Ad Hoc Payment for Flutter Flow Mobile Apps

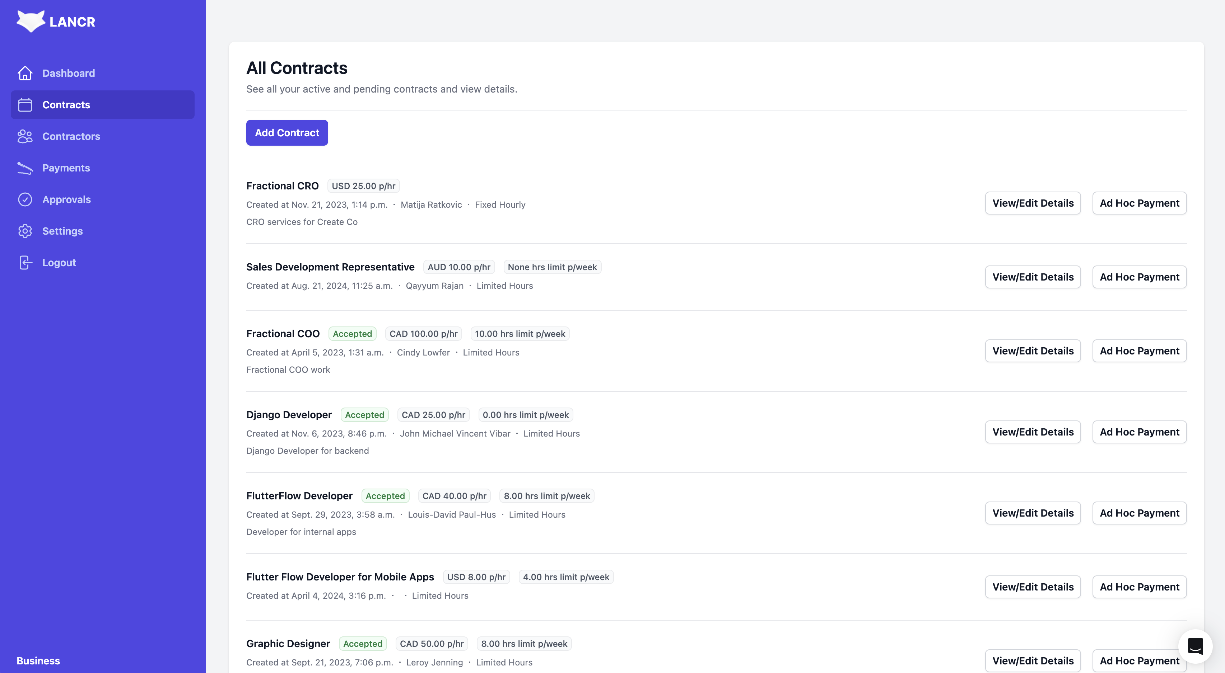coord(1139,587)
